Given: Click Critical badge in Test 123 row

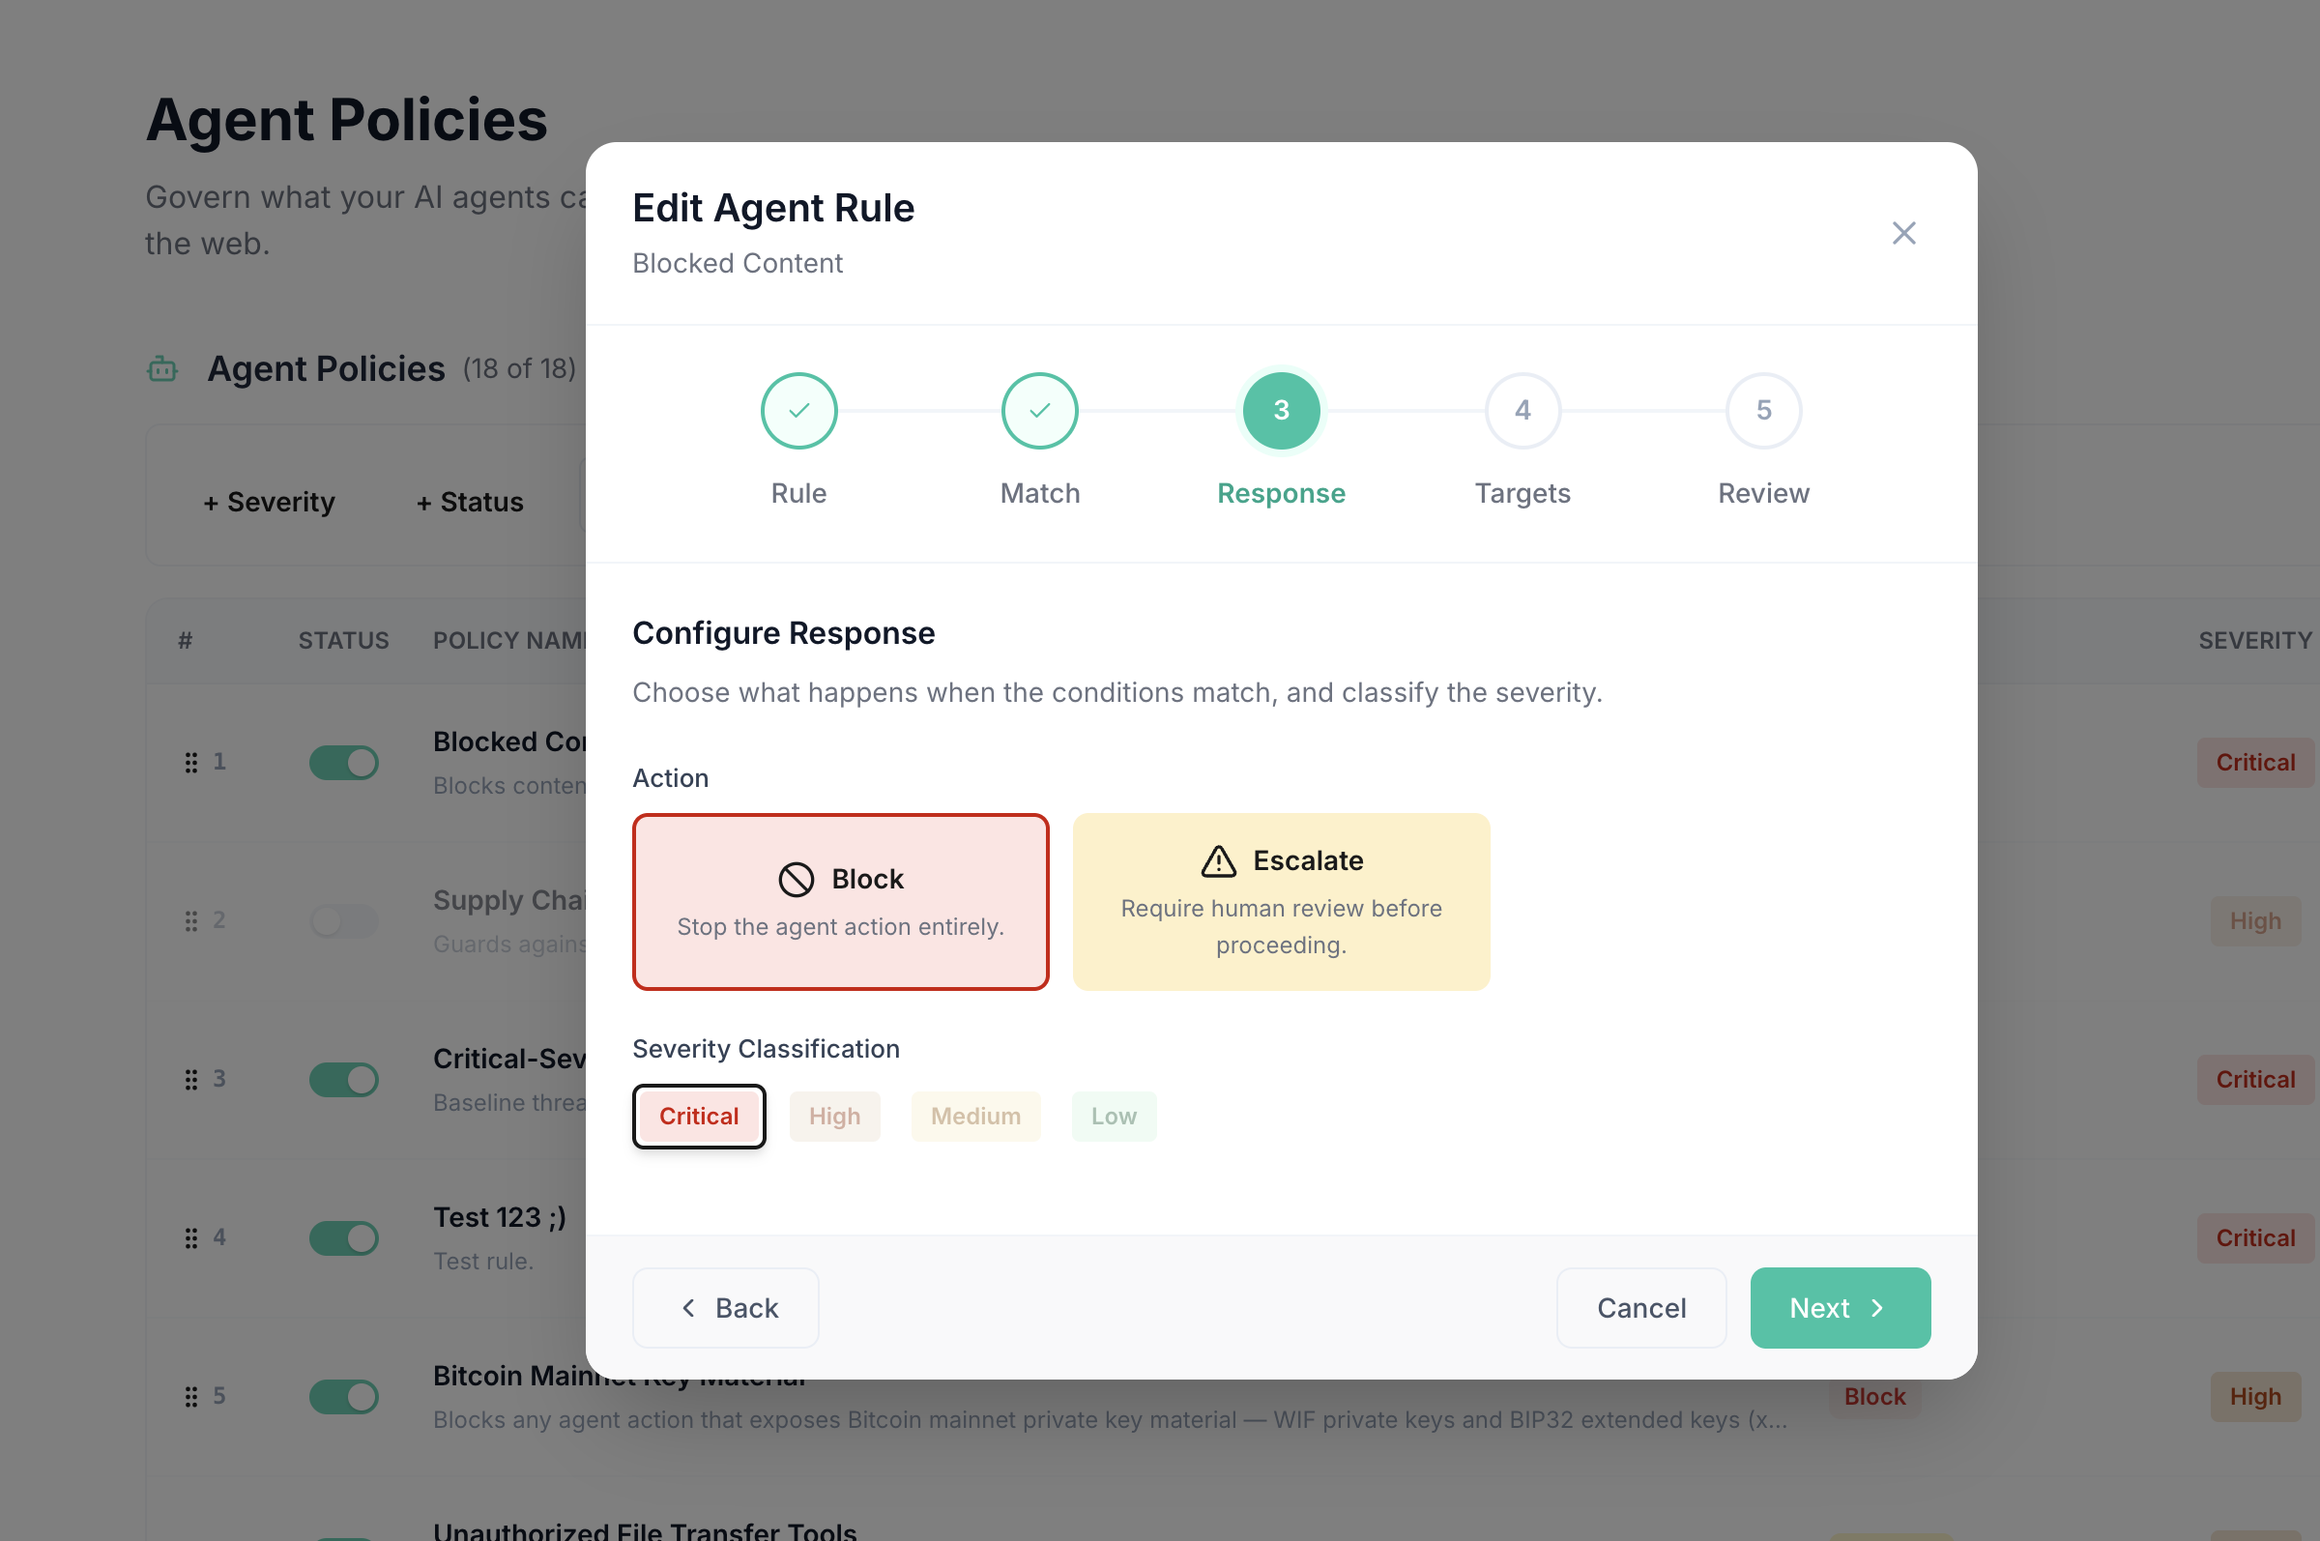Looking at the screenshot, I should [2254, 1238].
